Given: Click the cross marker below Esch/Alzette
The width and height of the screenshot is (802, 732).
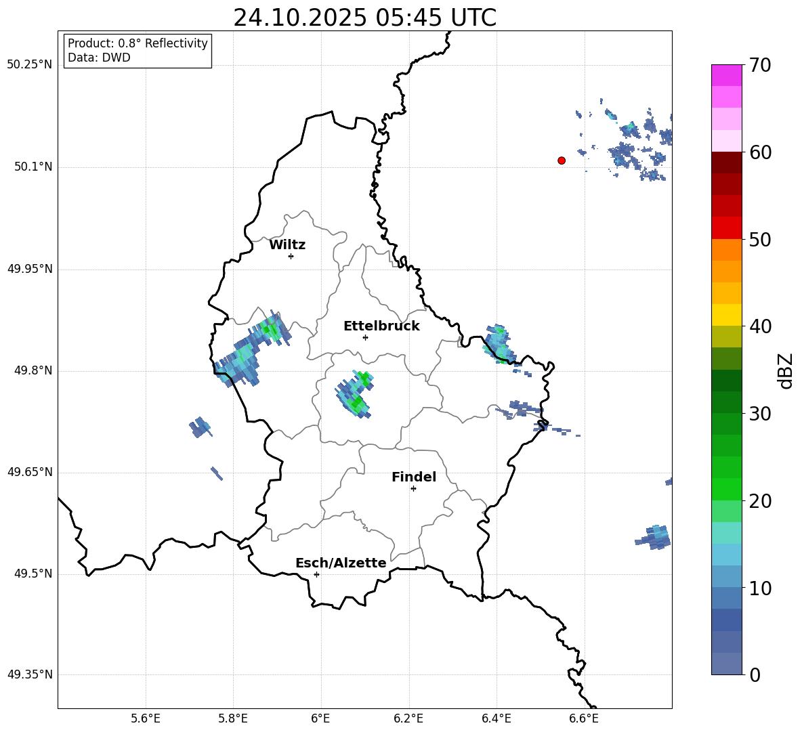Looking at the screenshot, I should click(x=316, y=574).
